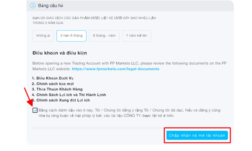Click "Chính sách bảo mật" list item
Screen dimensions: 252x151
point(55,84)
